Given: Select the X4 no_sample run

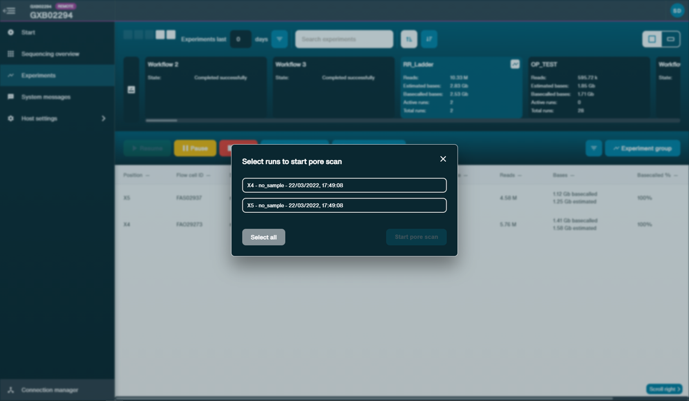Looking at the screenshot, I should tap(344, 185).
